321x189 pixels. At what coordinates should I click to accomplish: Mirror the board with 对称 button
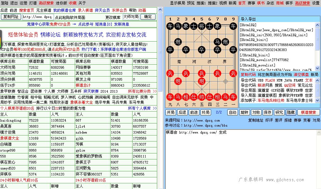[256, 112]
